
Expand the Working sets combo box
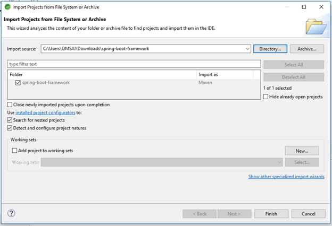point(279,162)
